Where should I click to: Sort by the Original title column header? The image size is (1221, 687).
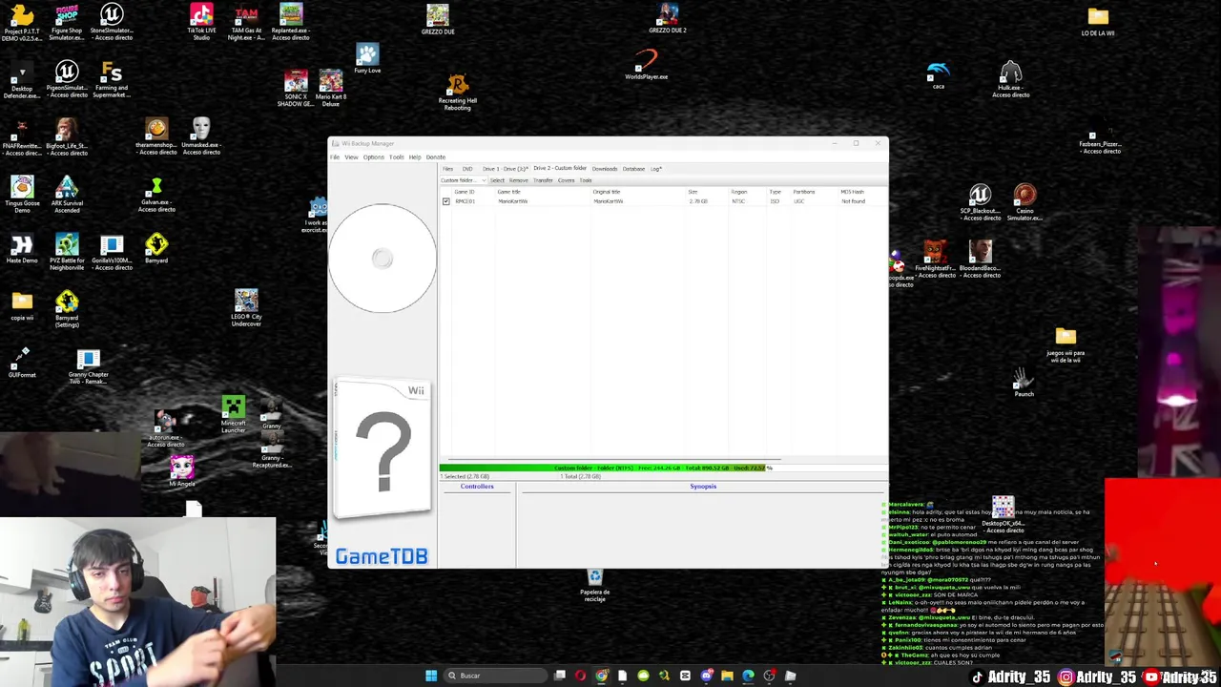click(607, 192)
